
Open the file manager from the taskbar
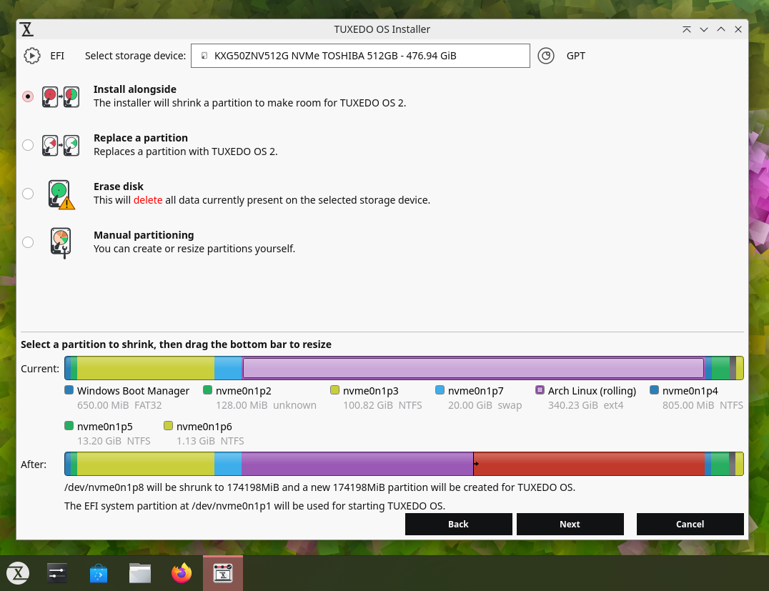(140, 573)
